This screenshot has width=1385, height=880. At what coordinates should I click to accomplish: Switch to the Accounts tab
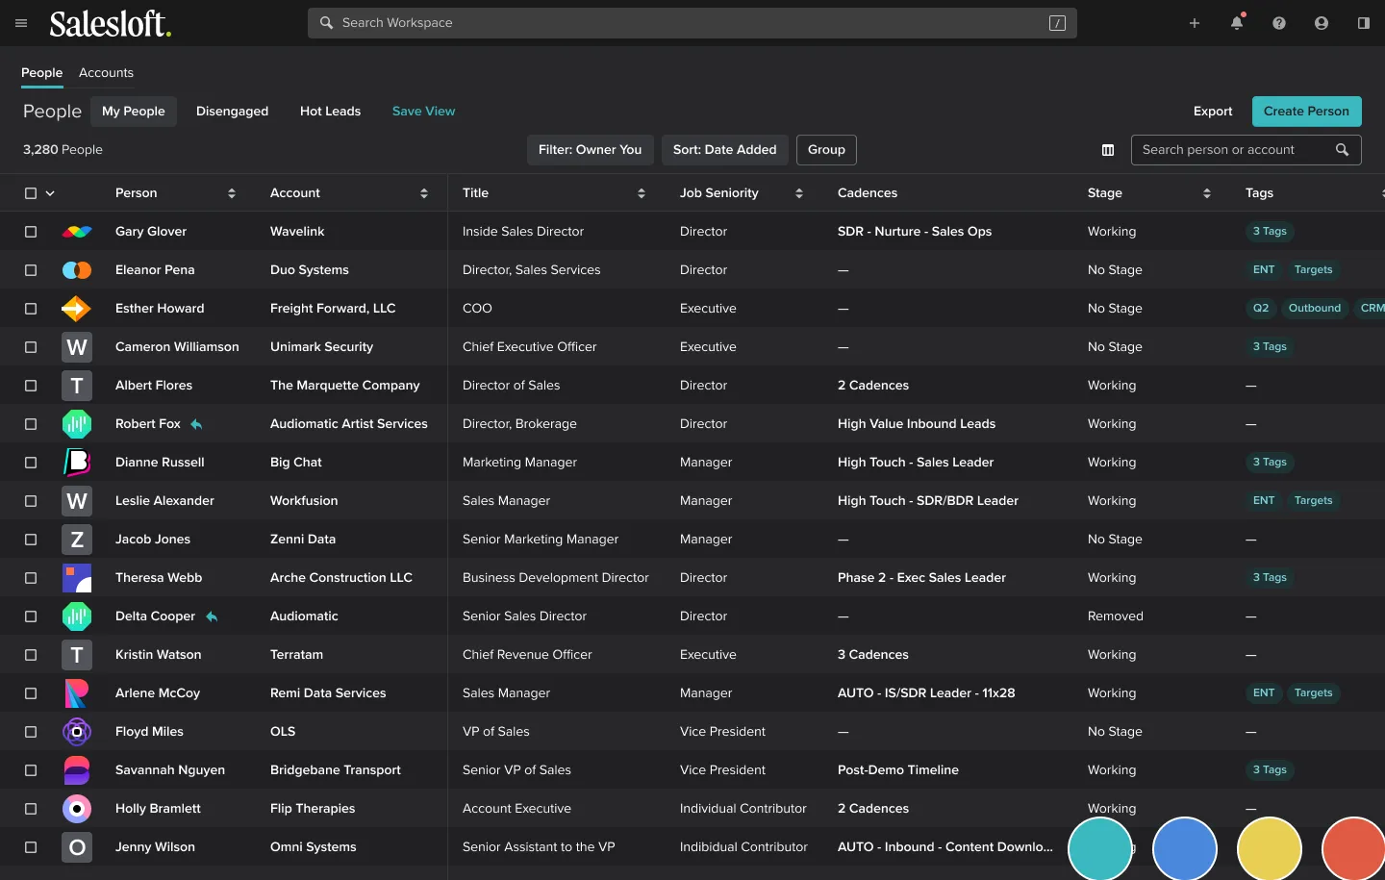[x=106, y=73]
